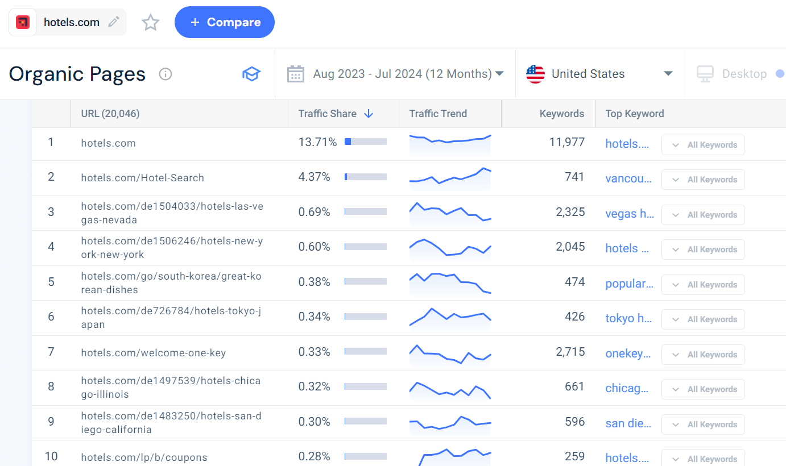This screenshot has width=786, height=466.
Task: Click the Compare button
Action: [x=224, y=22]
